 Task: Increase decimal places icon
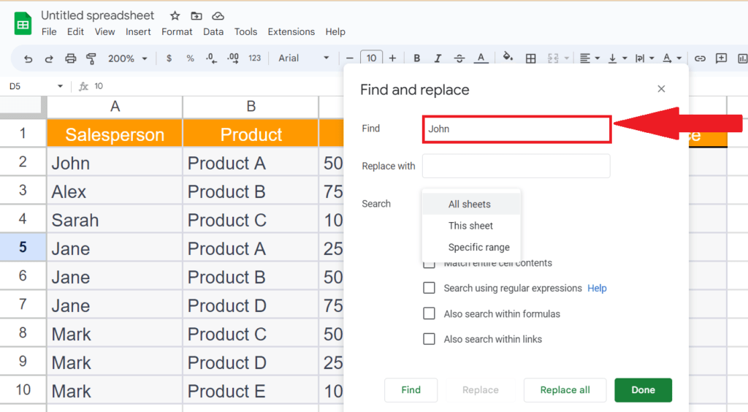233,58
